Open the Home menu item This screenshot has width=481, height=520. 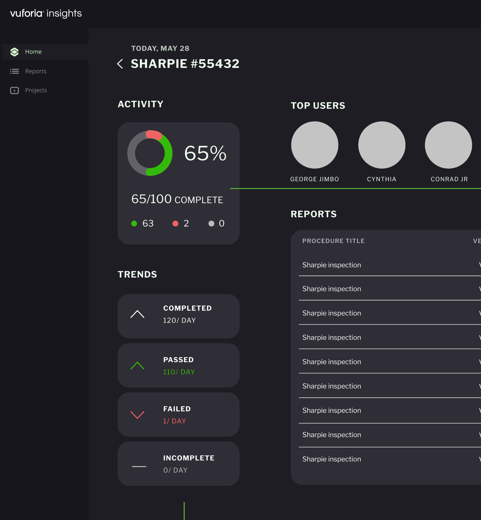tap(46, 52)
